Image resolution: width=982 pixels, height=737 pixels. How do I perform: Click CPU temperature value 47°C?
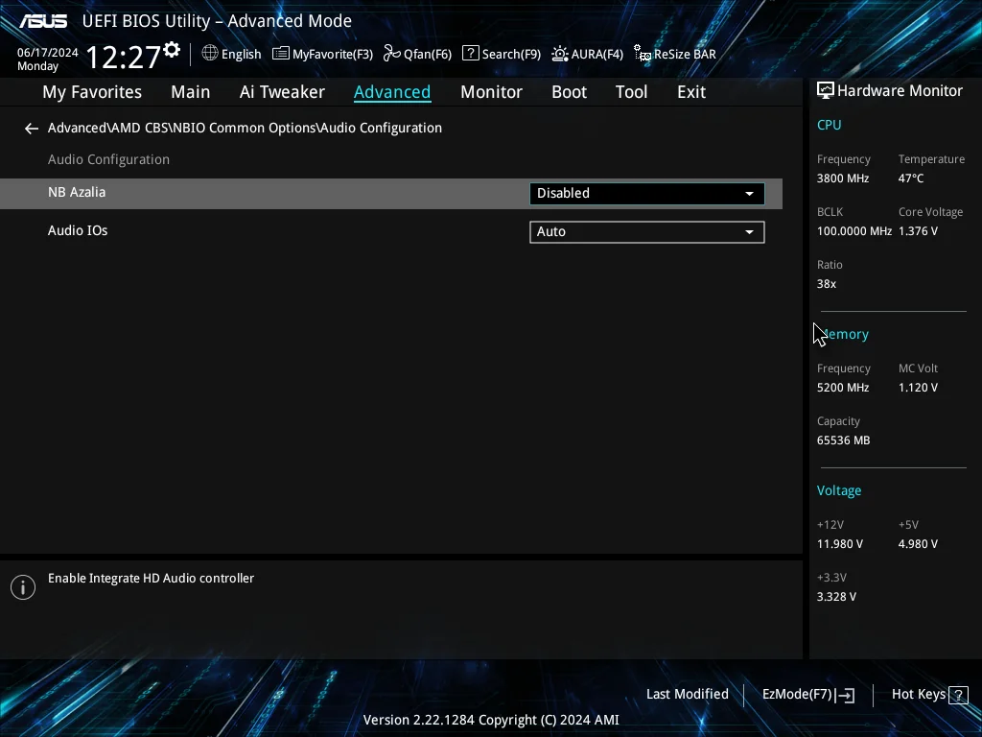tap(911, 178)
